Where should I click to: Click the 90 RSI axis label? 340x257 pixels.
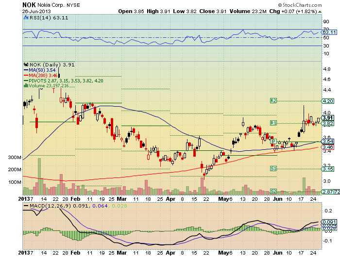click(x=326, y=22)
